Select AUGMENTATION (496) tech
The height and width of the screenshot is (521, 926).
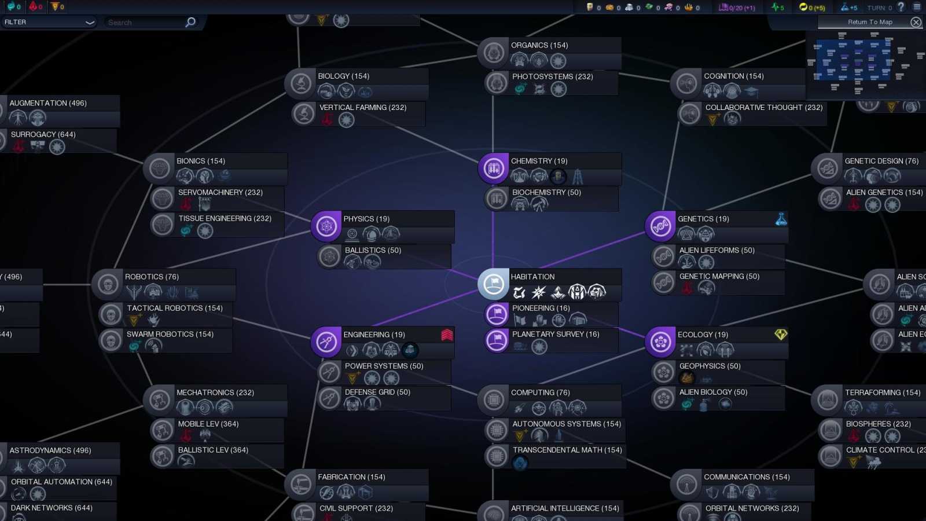pyautogui.click(x=60, y=111)
